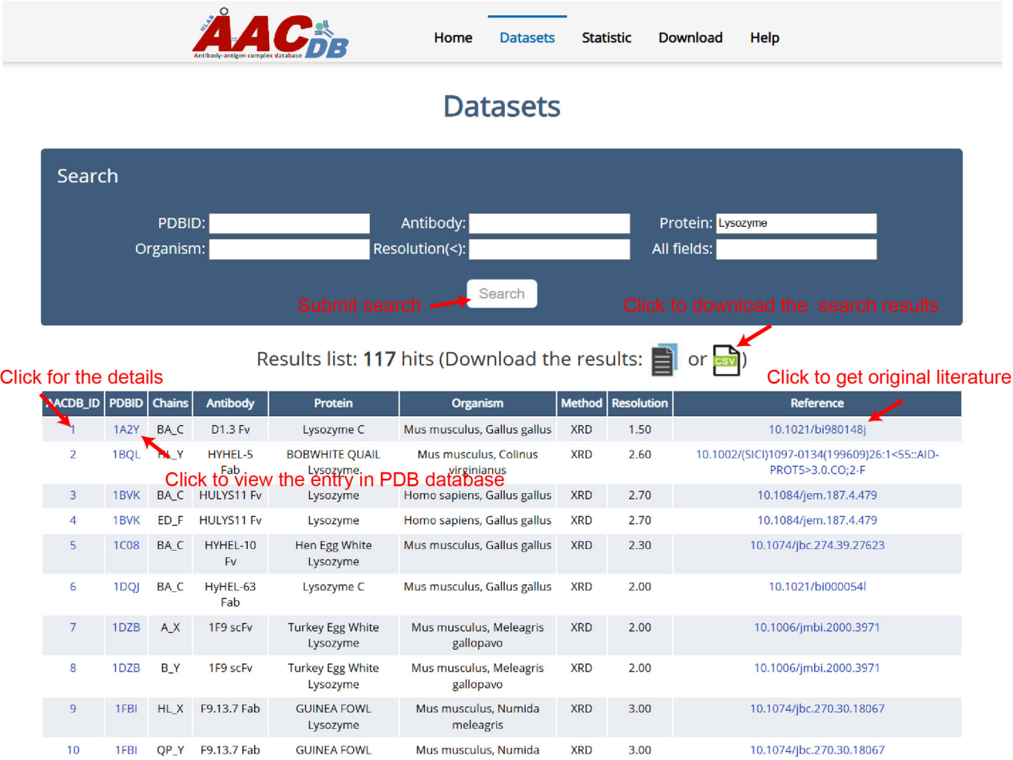Open the Home menu item
1013x760 pixels.
(x=452, y=38)
